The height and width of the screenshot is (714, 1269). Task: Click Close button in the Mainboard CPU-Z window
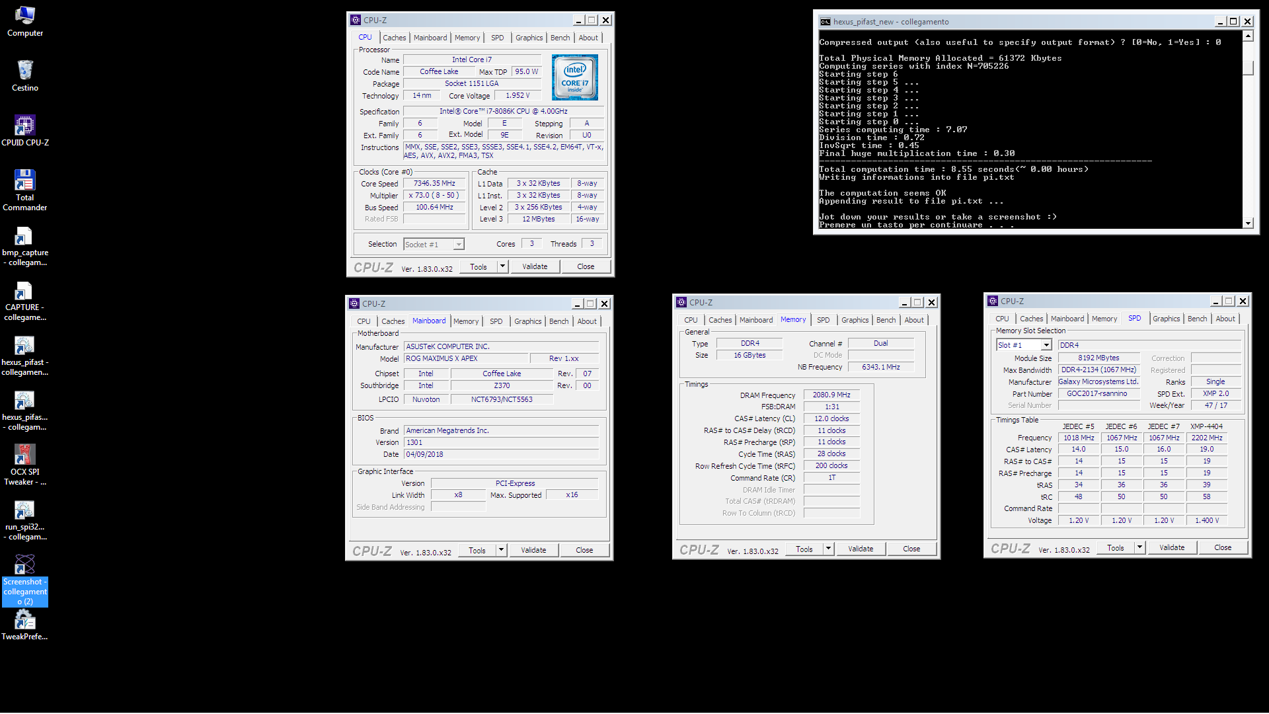click(584, 550)
